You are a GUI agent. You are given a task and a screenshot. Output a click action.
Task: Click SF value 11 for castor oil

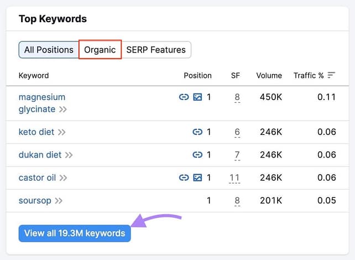coord(234,178)
